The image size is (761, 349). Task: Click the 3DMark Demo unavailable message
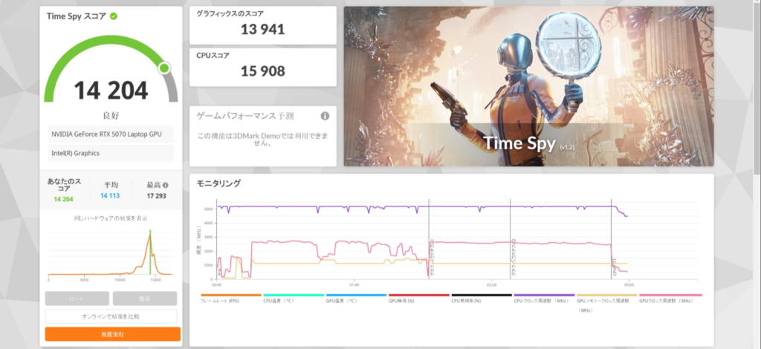point(262,140)
